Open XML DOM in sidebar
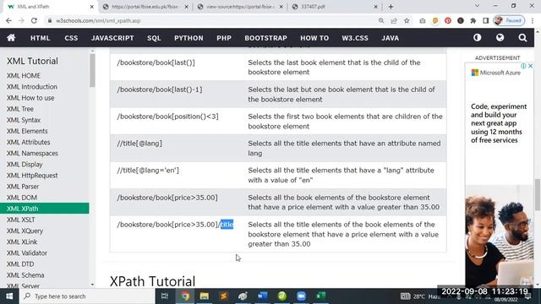This screenshot has height=304, width=541. click(22, 198)
